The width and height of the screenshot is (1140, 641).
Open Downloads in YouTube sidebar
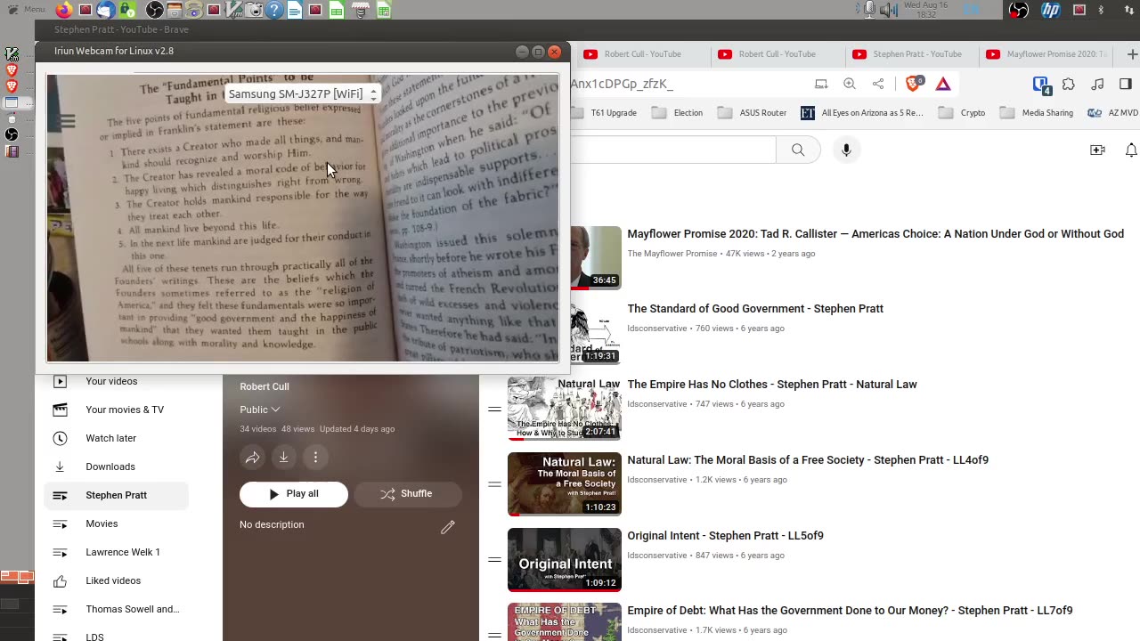116,467
